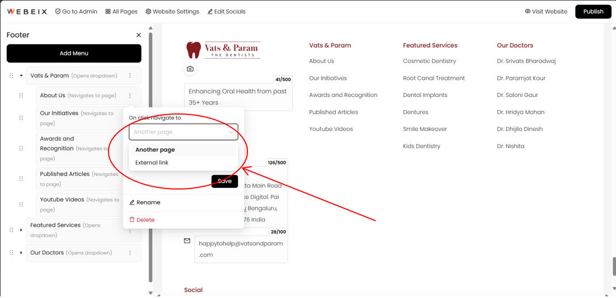The height and width of the screenshot is (298, 616).
Task: Select Youtube Videos item in sidebar
Action: coord(79,204)
